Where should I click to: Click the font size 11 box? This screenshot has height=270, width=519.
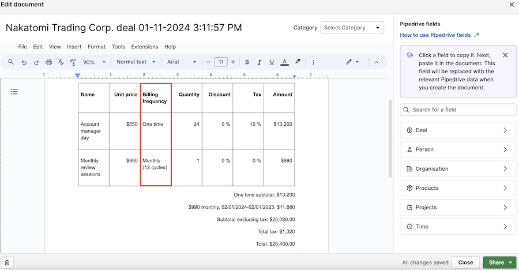221,62
